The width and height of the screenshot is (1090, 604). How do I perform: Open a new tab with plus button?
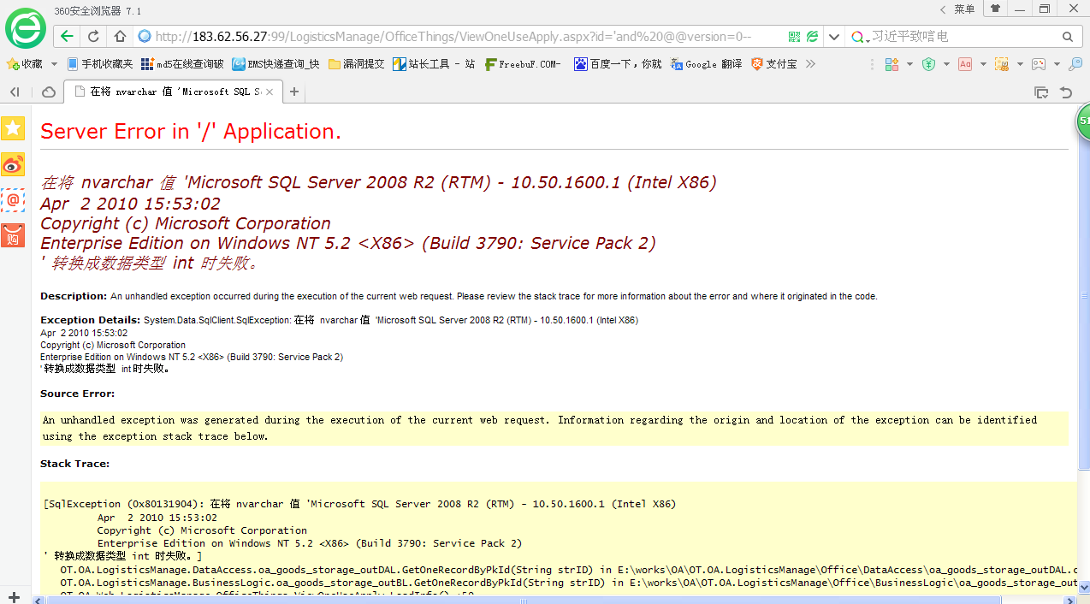(x=294, y=92)
